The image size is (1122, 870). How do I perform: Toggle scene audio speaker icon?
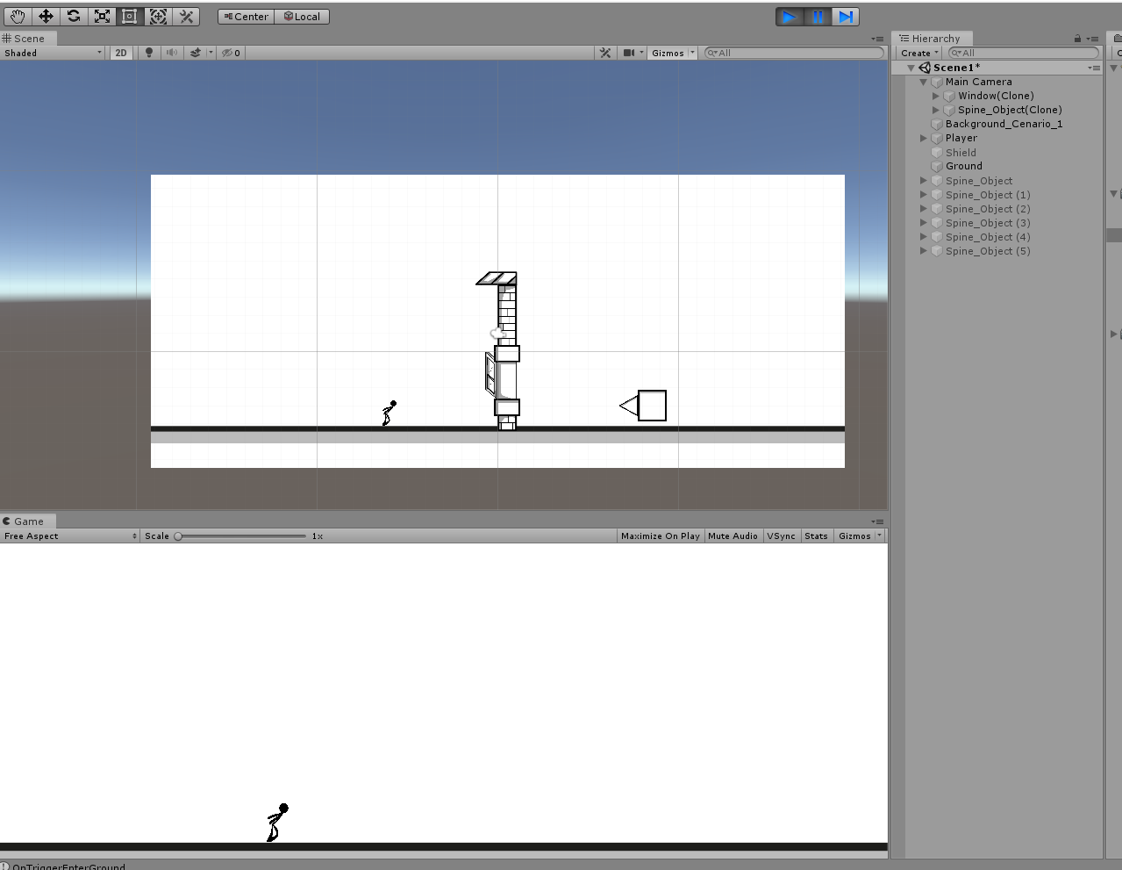172,53
